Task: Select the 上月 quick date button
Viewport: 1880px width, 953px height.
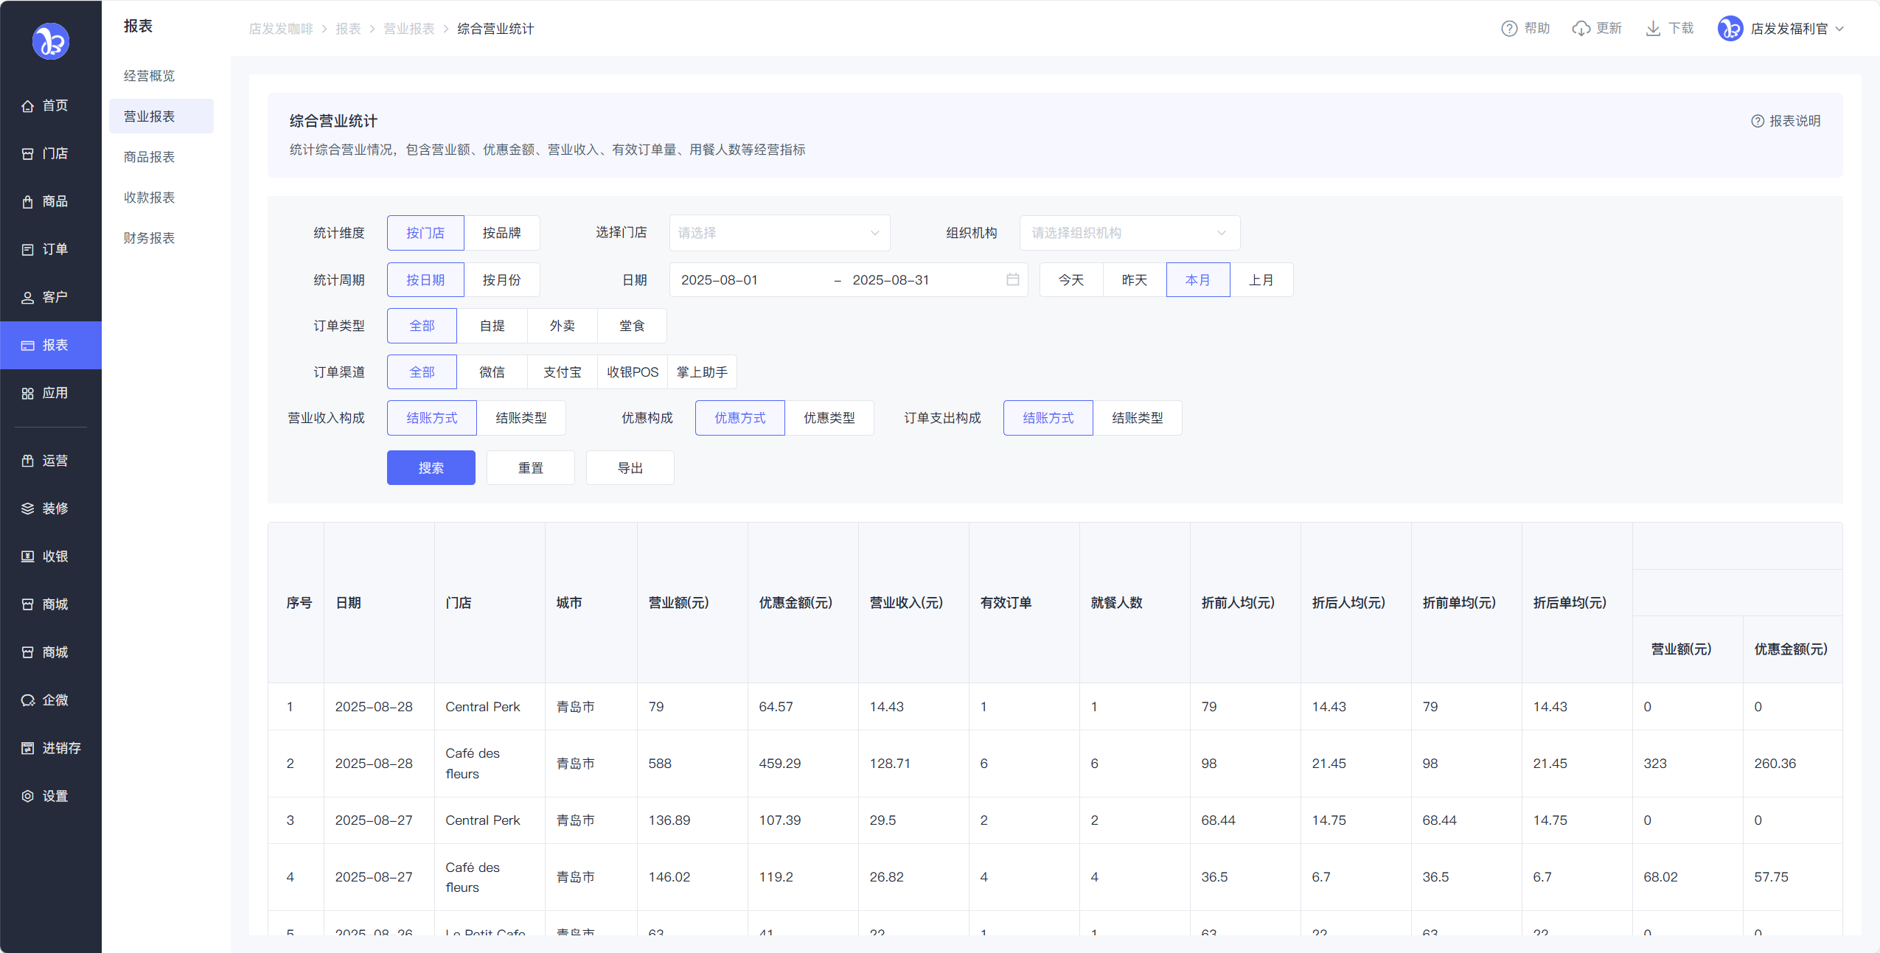Action: point(1261,280)
